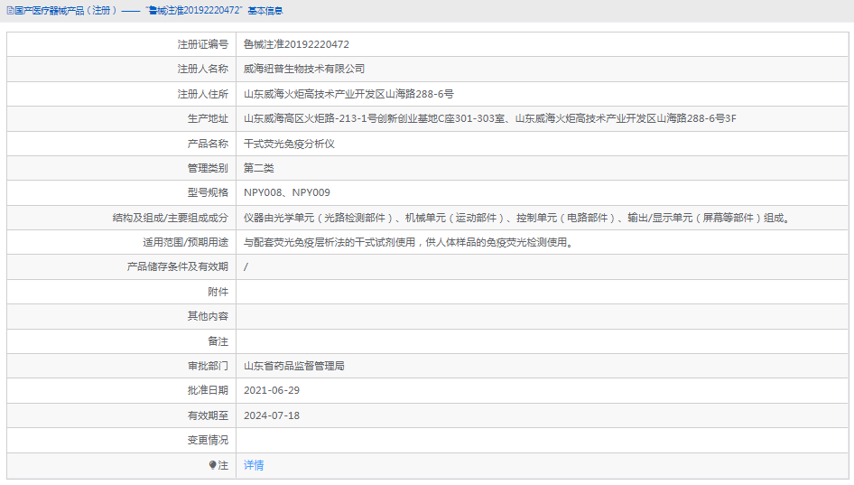Click the document icon beside 国产医疗器械产品
The height and width of the screenshot is (485, 854).
[10, 11]
